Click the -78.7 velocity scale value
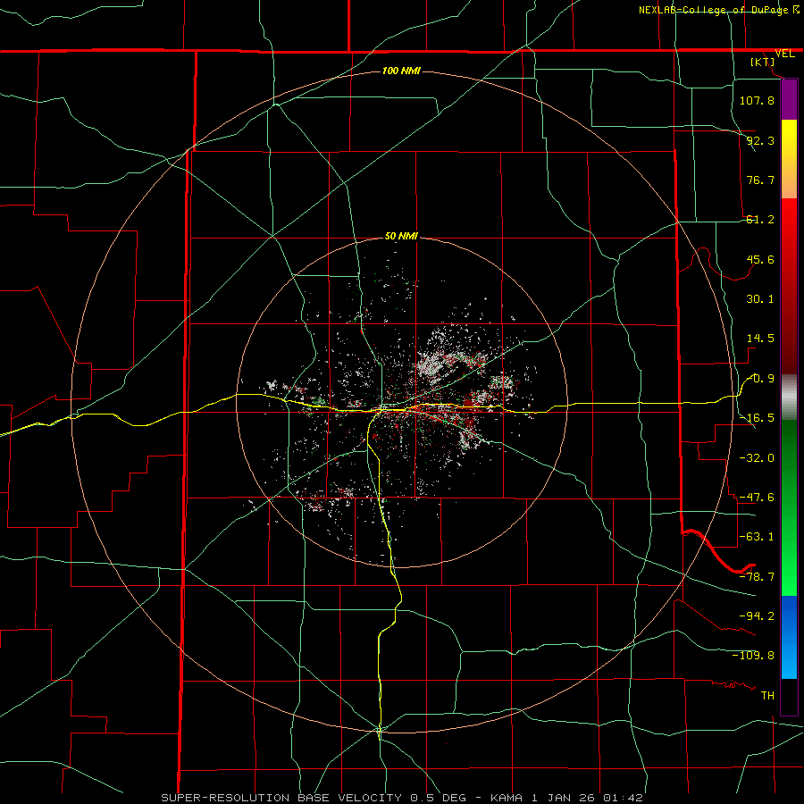Viewport: 804px width, 804px height. click(x=757, y=577)
